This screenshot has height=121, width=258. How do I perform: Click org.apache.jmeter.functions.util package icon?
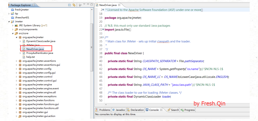(20, 108)
